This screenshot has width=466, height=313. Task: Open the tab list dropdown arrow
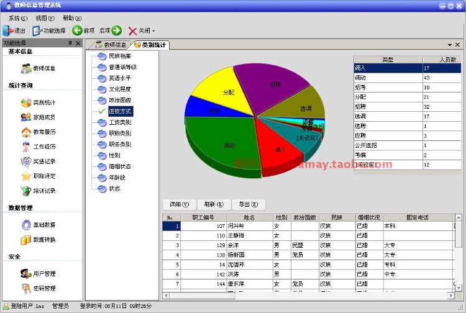450,45
